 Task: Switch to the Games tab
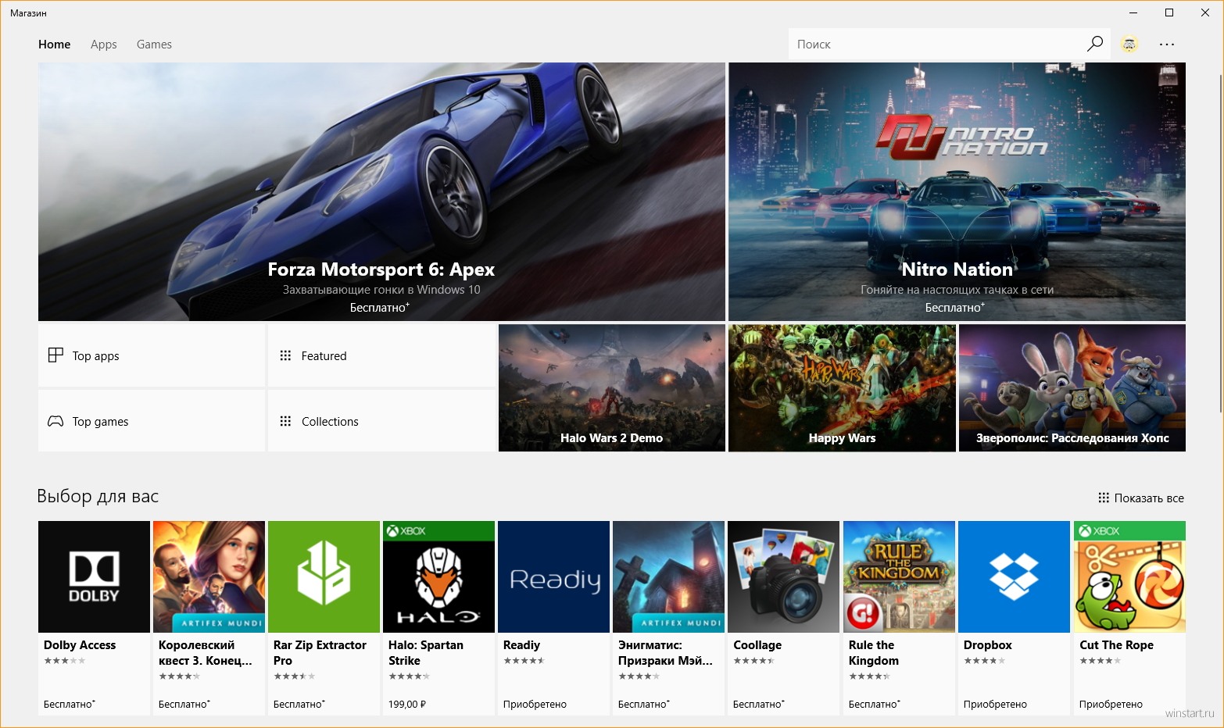[154, 45]
